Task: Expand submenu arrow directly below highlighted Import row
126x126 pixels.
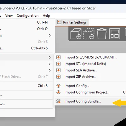Action: coord(50,64)
